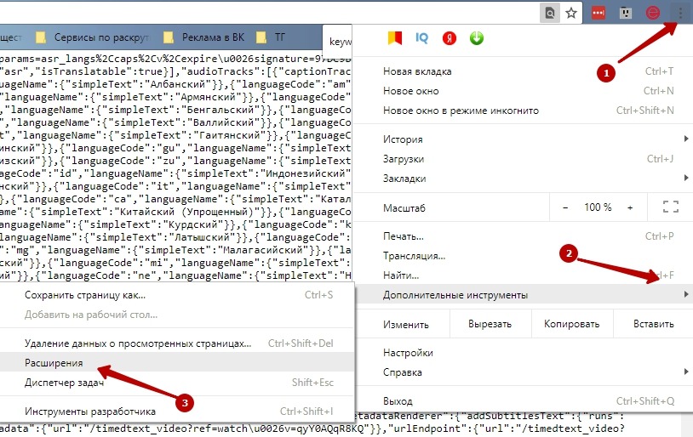Open the Сервисы по раскрут bookmarks folder
The height and width of the screenshot is (437, 693).
click(x=94, y=37)
